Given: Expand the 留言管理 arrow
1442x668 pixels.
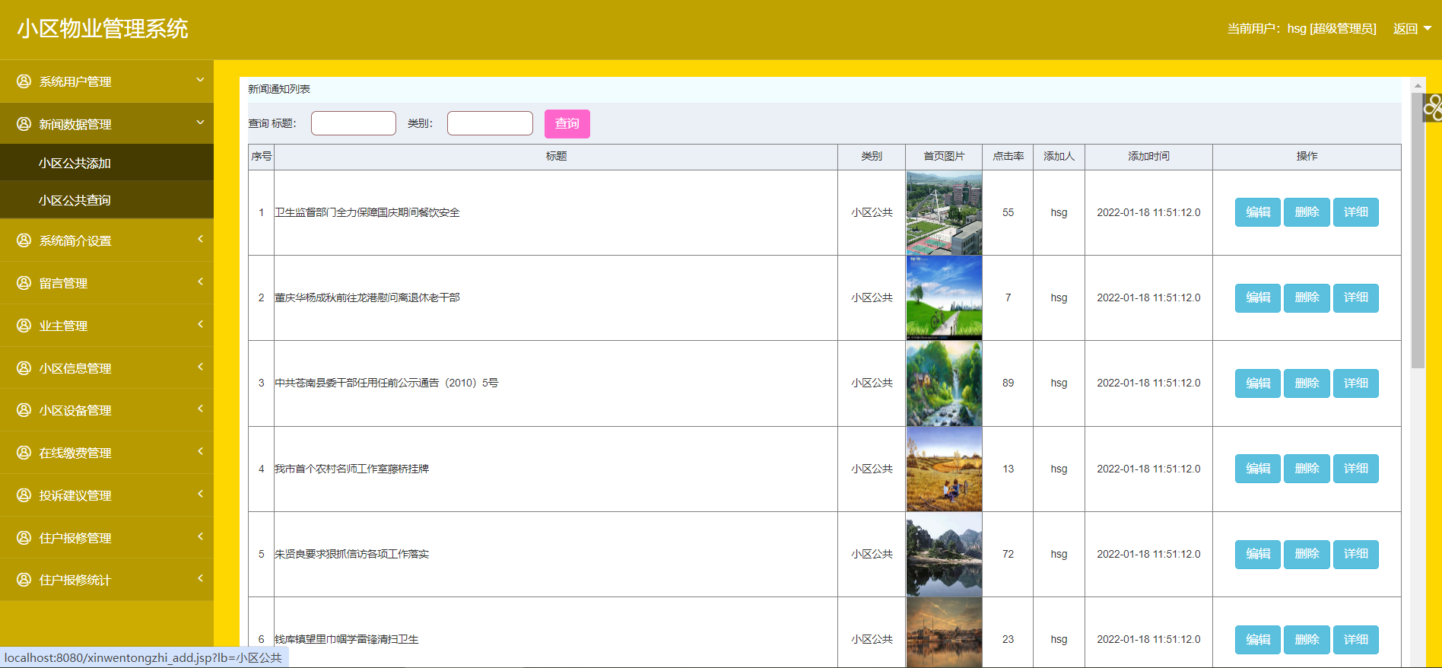Looking at the screenshot, I should click(200, 282).
